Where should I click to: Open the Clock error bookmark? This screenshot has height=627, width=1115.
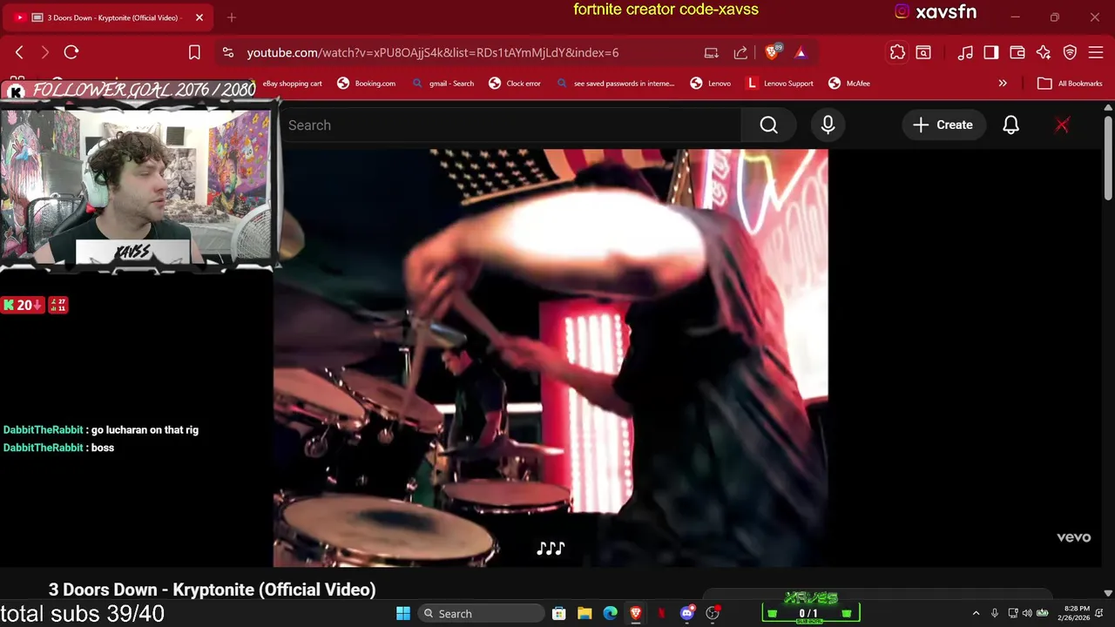[515, 84]
